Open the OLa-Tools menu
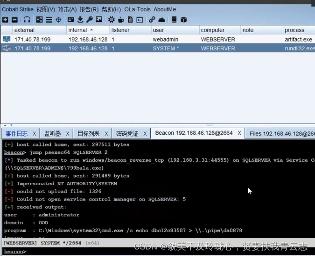This screenshot has height=256, width=315. [x=137, y=9]
